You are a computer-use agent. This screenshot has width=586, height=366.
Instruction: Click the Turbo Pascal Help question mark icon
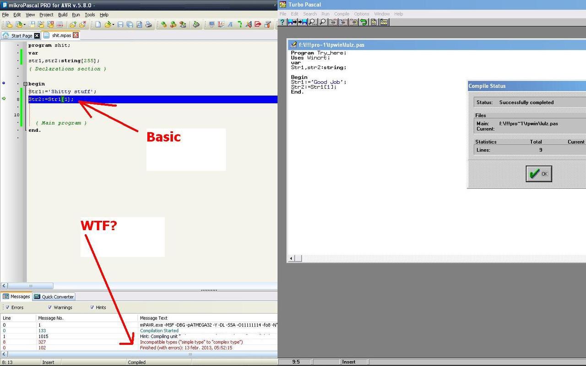[x=282, y=22]
